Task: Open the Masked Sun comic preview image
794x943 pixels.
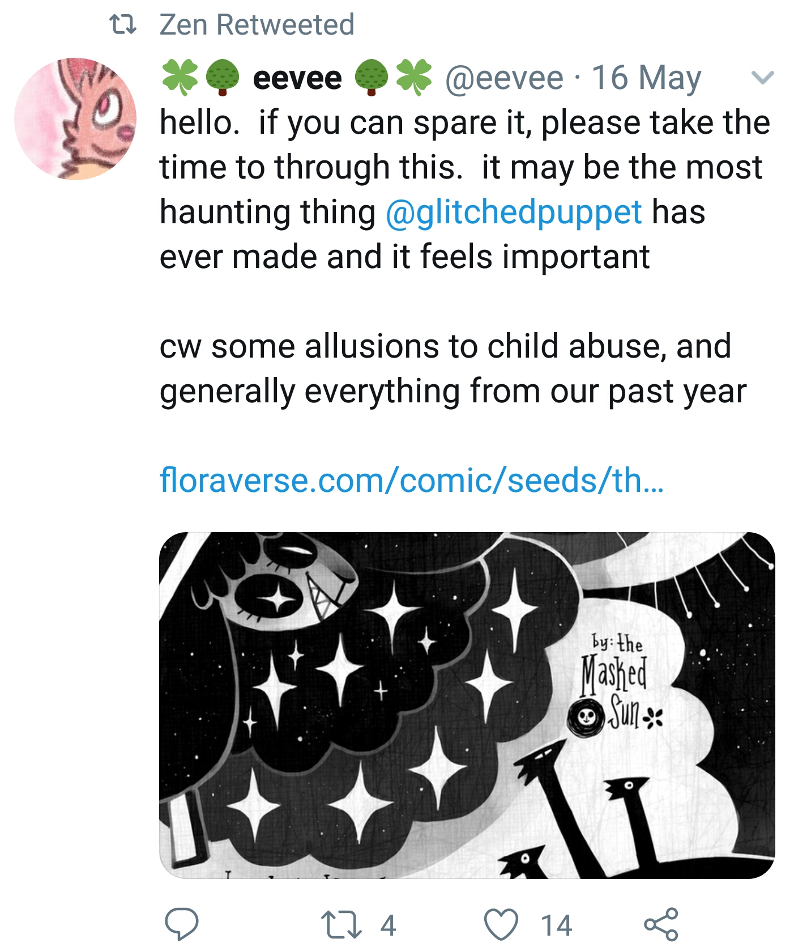Action: [467, 706]
